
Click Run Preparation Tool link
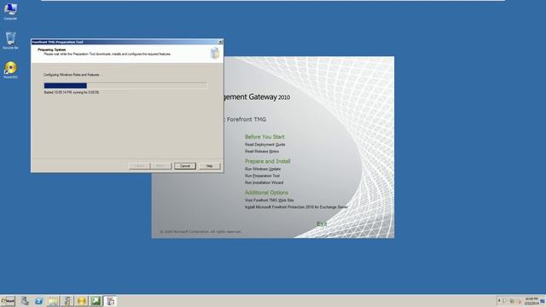[x=262, y=176]
